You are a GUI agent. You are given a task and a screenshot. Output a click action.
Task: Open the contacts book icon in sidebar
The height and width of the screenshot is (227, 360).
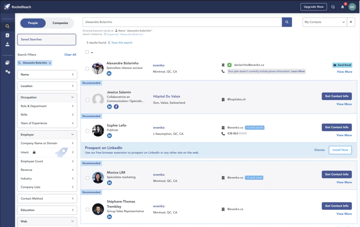coord(7,35)
